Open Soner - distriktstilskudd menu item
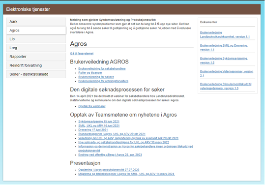Image resolution: width=265 pixels, height=185 pixels. (36, 74)
